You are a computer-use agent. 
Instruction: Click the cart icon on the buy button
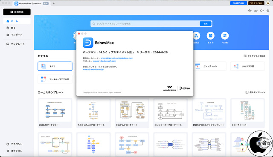click(x=251, y=3)
